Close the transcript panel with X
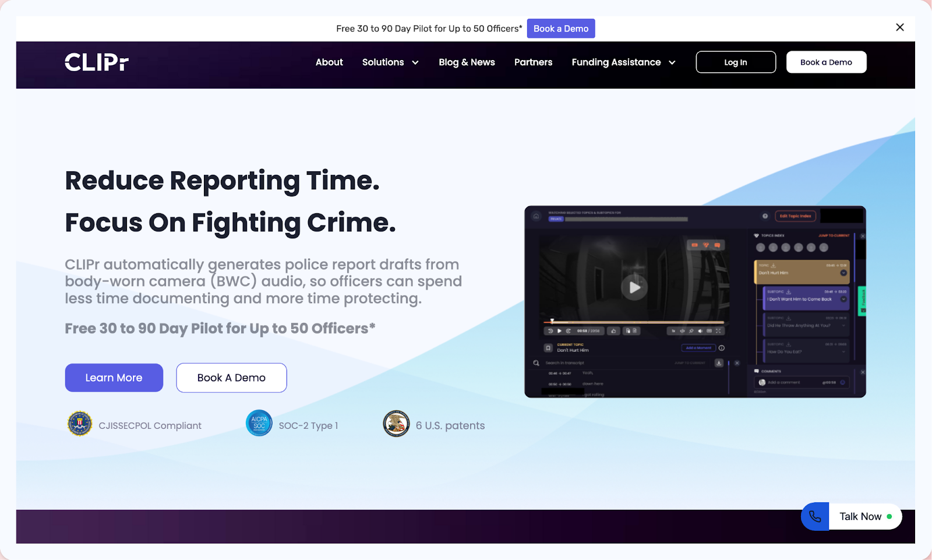This screenshot has width=932, height=560. (737, 363)
